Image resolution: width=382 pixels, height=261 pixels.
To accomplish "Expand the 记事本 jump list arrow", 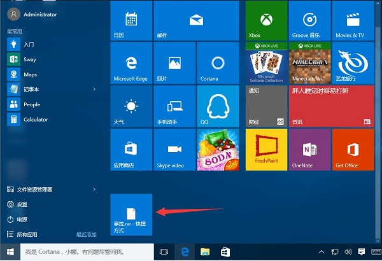I will coord(94,89).
